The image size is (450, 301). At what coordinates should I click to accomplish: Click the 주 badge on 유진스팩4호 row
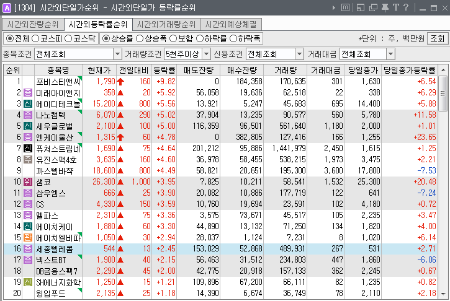click(27, 160)
